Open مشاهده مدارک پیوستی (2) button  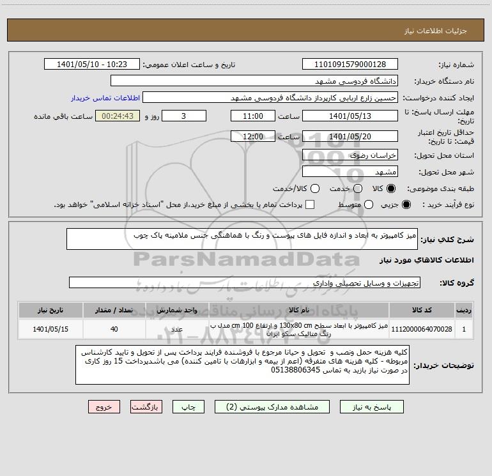pos(272,407)
